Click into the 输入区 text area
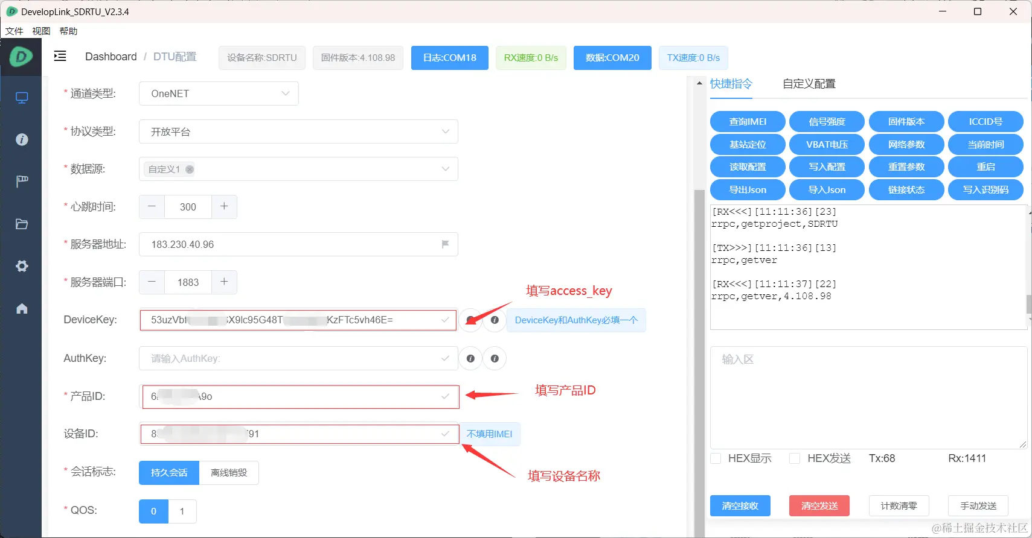The image size is (1032, 538). pos(868,397)
